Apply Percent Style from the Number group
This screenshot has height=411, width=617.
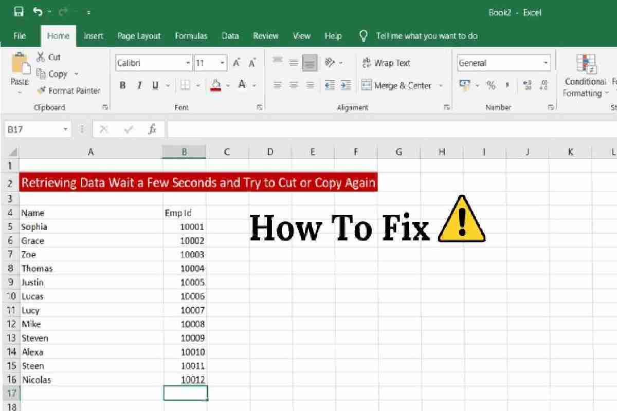click(x=492, y=85)
